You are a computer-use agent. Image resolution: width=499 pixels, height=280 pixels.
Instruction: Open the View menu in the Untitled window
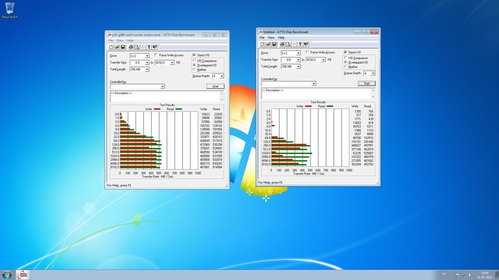(271, 37)
